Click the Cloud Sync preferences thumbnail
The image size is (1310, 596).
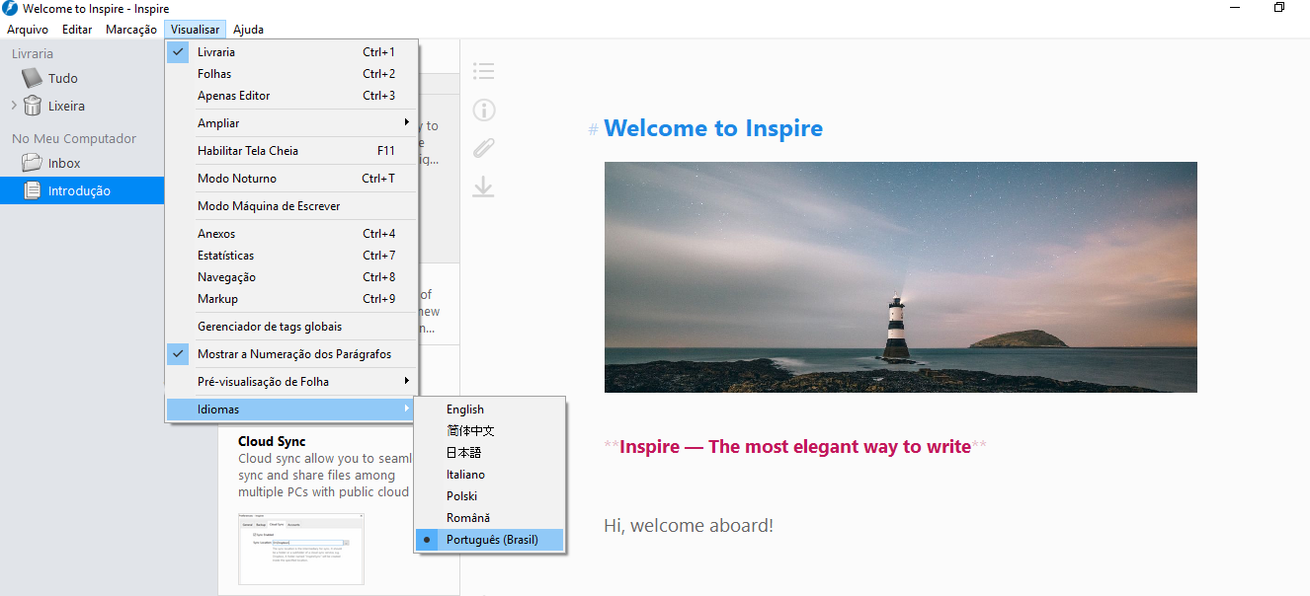(x=300, y=549)
